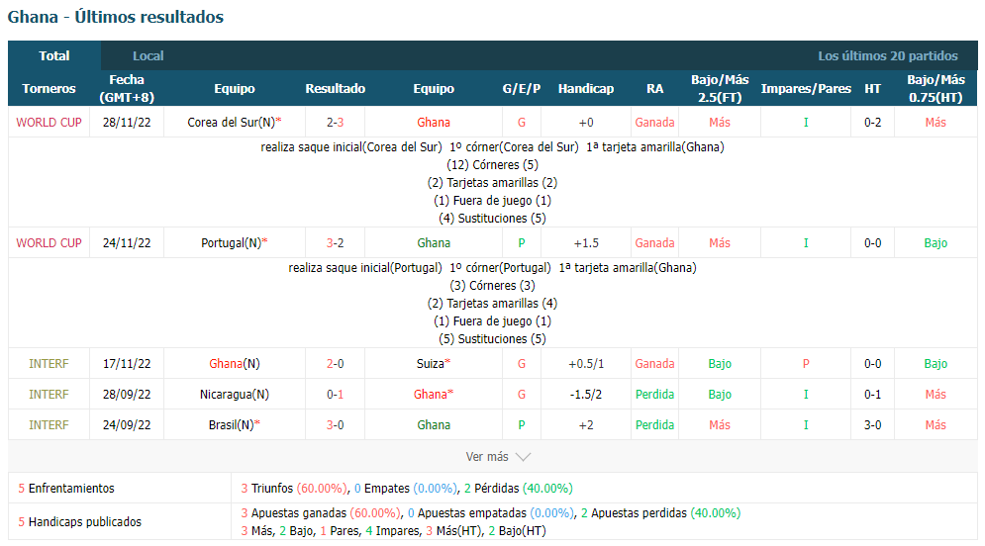The height and width of the screenshot is (546, 985).
Task: Select team Corea del Sur(N)
Action: (232, 123)
